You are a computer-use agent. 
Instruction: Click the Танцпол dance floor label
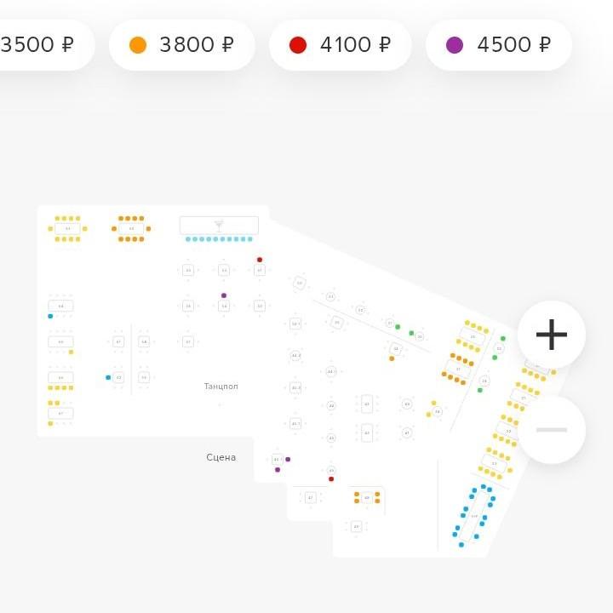(221, 387)
